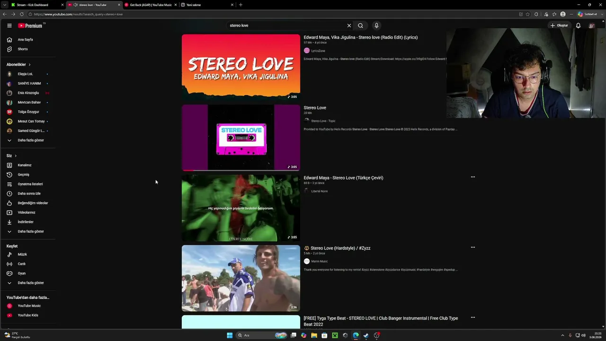This screenshot has width=606, height=341.
Task: Bookmark this page with the star icon
Action: [x=527, y=14]
